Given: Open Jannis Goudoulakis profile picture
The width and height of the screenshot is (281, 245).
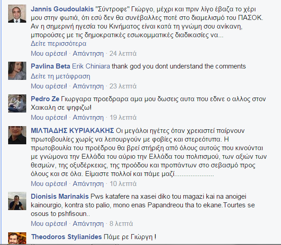Looking at the screenshot, I should coord(17,14).
